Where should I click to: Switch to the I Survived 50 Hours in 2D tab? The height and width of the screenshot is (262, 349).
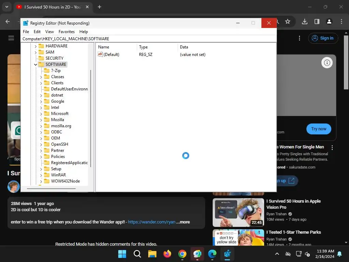[x=53, y=7]
